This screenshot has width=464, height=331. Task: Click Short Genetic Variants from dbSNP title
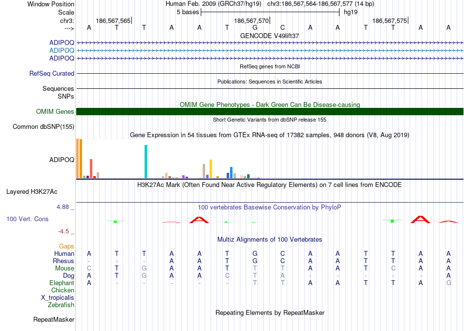(x=270, y=120)
